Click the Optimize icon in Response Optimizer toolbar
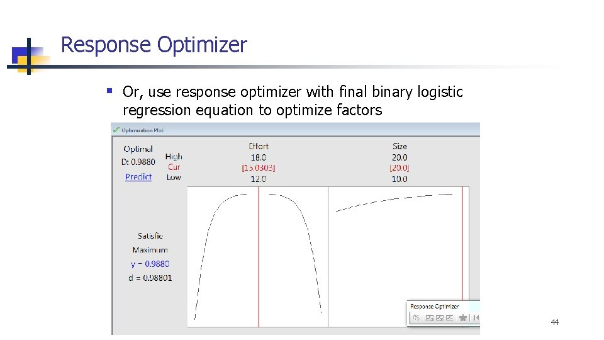This screenshot has width=604, height=340. pos(415,317)
